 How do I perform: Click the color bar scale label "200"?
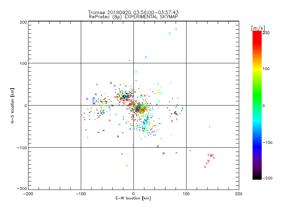[x=266, y=33]
